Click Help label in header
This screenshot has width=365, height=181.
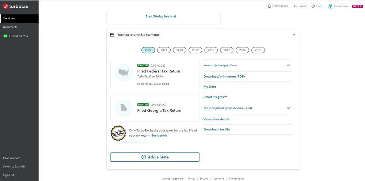[319, 6]
